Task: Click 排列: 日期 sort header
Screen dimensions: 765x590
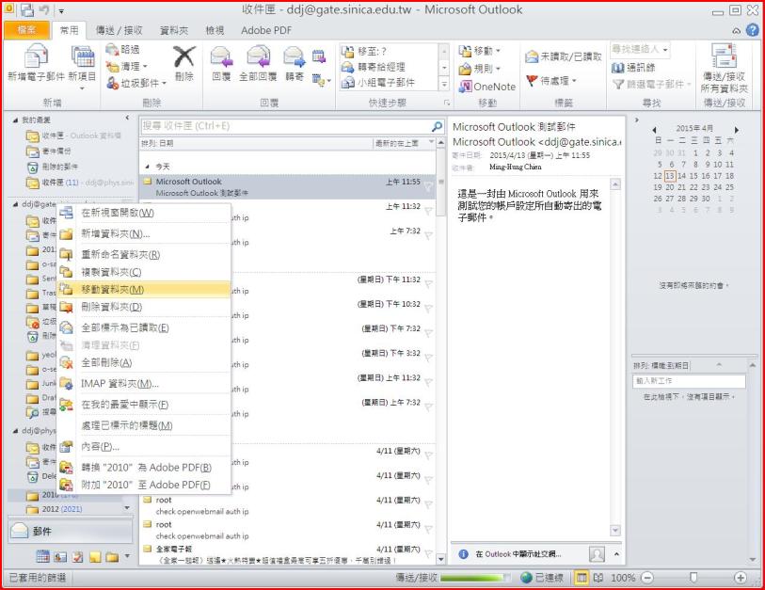Action: coord(256,143)
